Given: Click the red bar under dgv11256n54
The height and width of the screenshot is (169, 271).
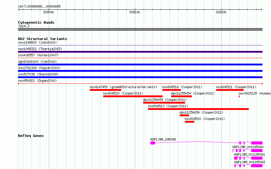Looking at the screenshot, I should pos(185,115).
